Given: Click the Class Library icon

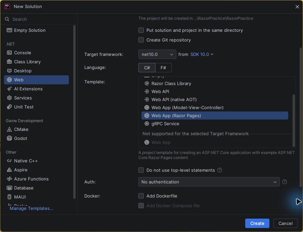Looking at the screenshot, I should [9, 62].
